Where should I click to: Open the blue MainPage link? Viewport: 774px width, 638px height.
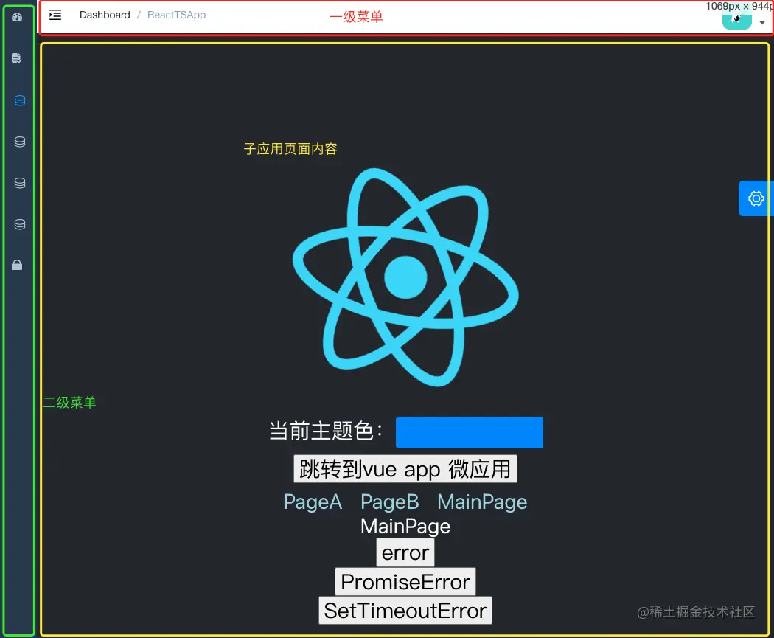(x=482, y=502)
